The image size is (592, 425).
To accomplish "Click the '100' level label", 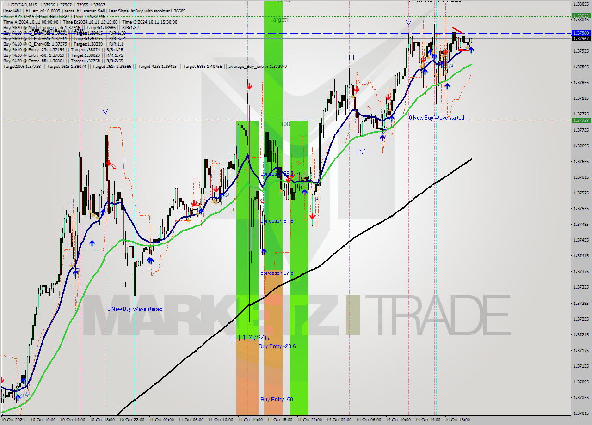I will coord(285,124).
